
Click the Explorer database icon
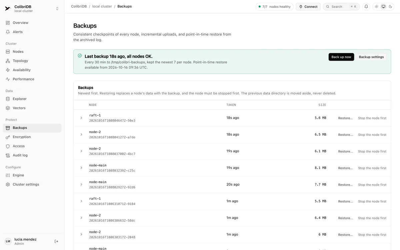pyautogui.click(x=8, y=99)
